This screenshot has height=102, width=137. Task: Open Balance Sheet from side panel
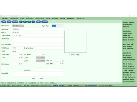click(x=129, y=79)
